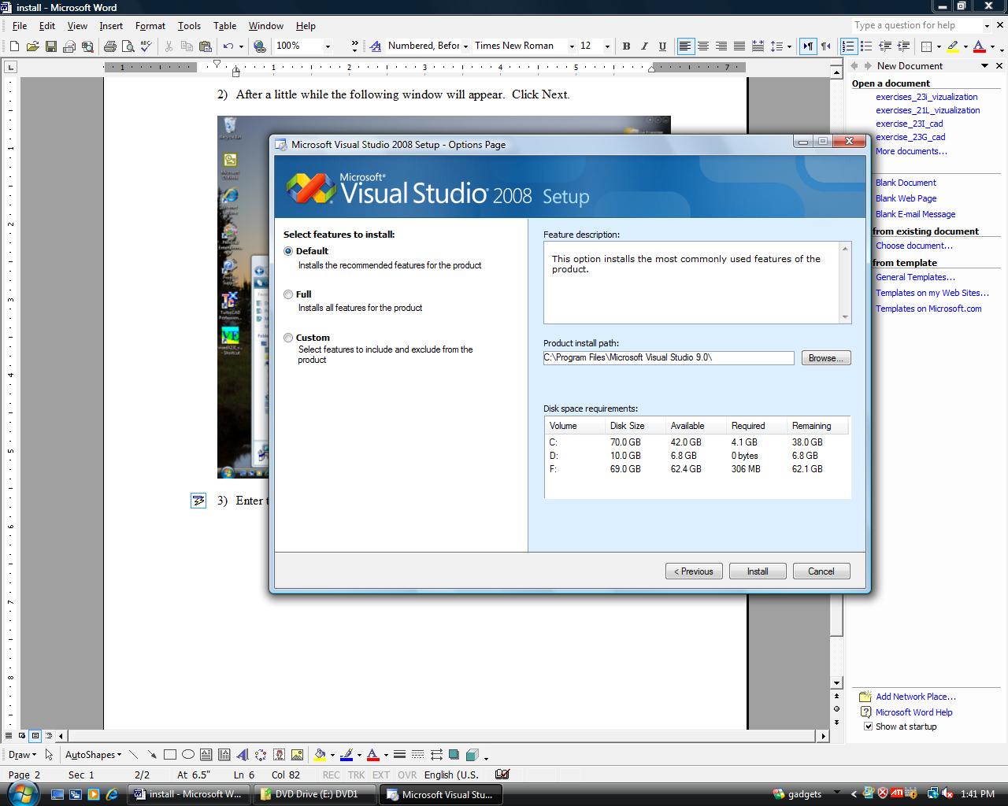1008x806 pixels.
Task: Open the Table menu
Action: (225, 26)
